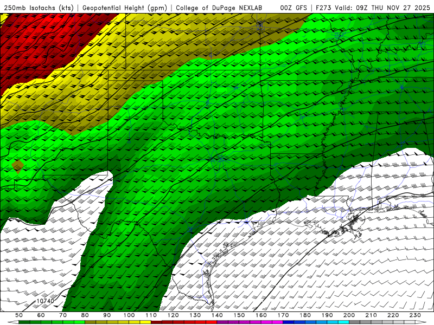The image size is (434, 325).
Task: Click the "90" value on the color scale
Action: click(107, 315)
